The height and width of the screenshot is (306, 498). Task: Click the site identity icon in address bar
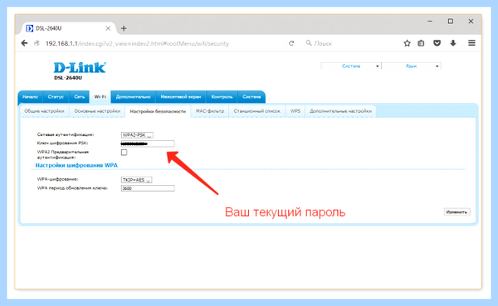point(37,43)
